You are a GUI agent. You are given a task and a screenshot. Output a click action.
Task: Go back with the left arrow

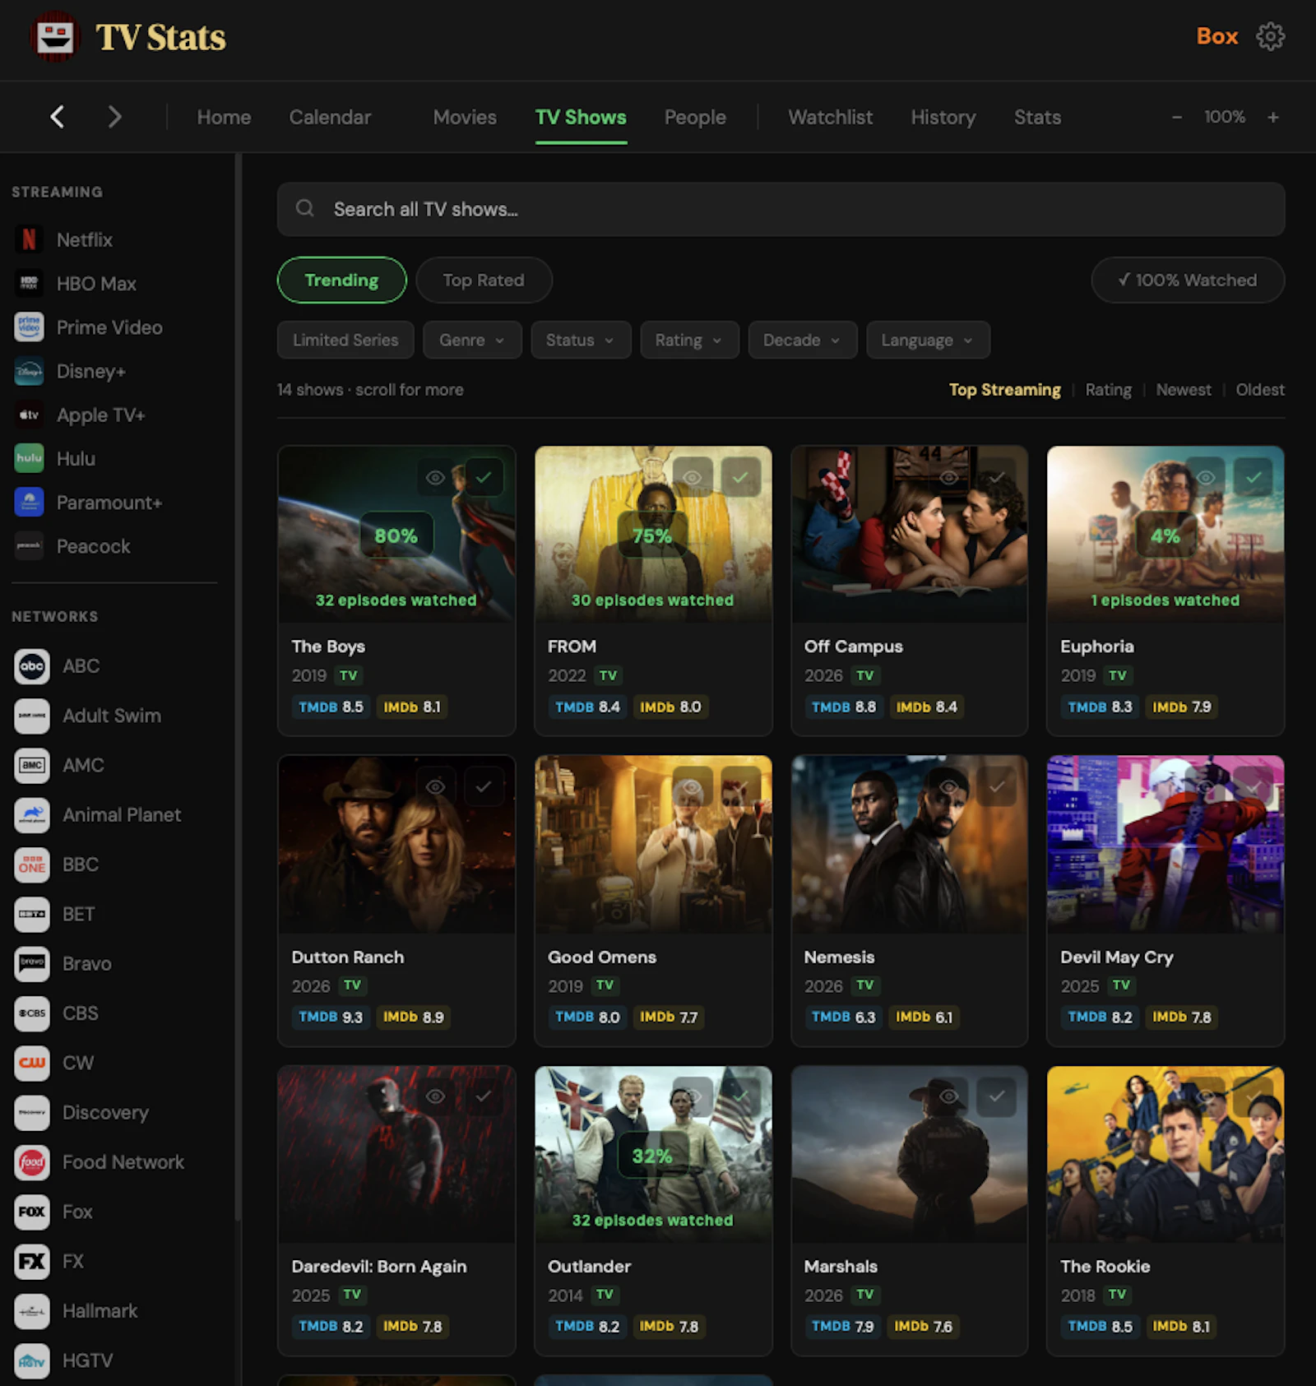coord(57,117)
